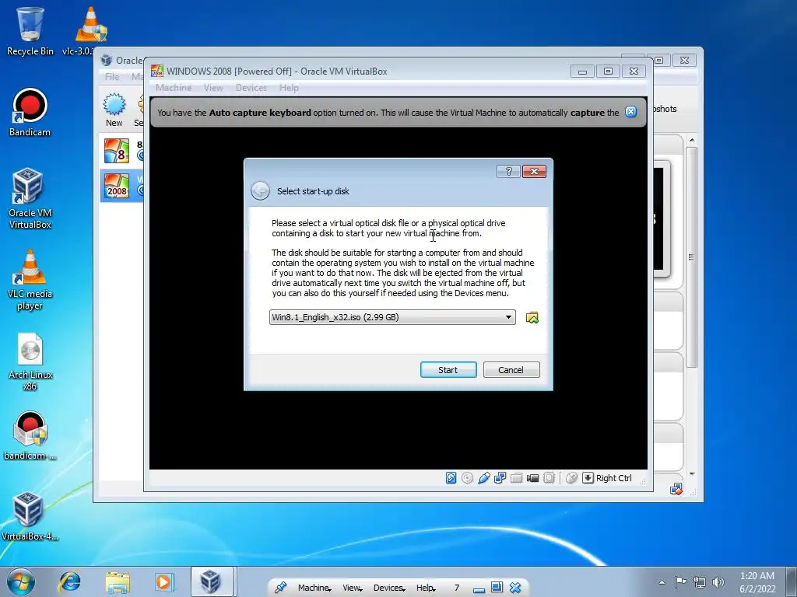Click the hard disk activity status icon
This screenshot has height=597, width=797.
(451, 478)
